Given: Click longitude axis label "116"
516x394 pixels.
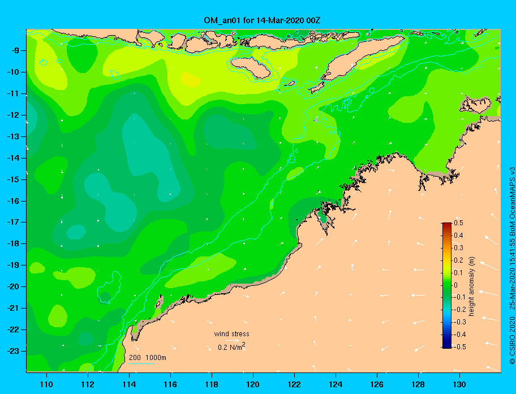Looking at the screenshot, I should (x=170, y=384).
